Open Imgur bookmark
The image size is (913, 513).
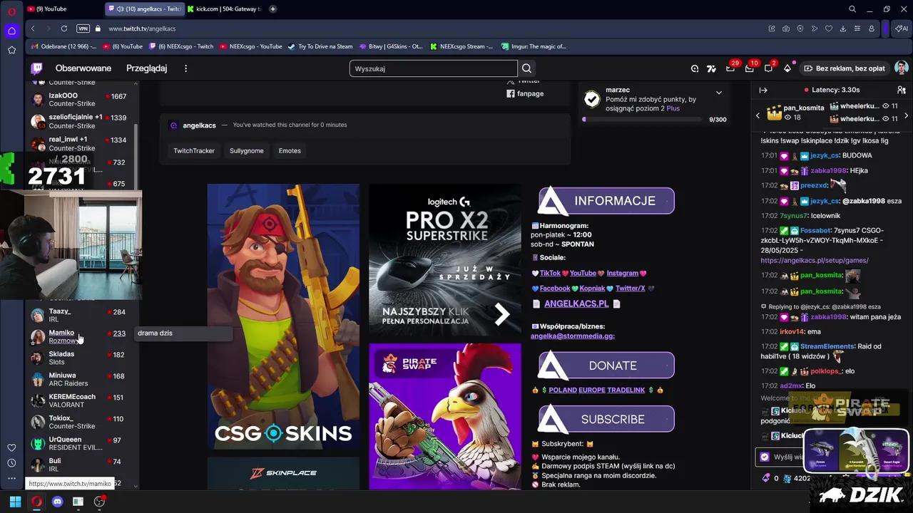click(534, 46)
